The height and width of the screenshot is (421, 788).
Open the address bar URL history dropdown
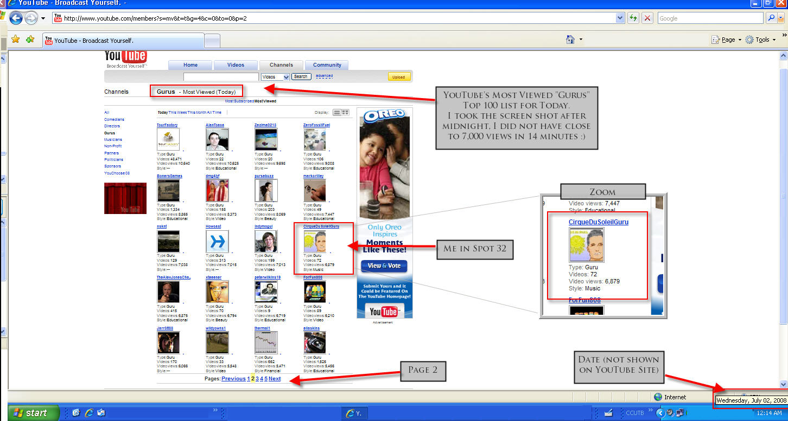tap(620, 18)
